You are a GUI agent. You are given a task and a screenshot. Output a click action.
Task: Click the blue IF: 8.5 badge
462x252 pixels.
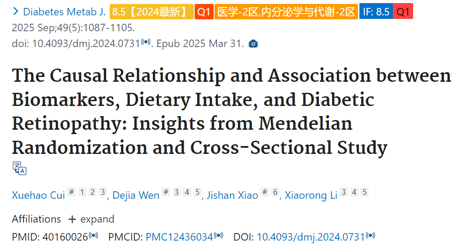376,12
